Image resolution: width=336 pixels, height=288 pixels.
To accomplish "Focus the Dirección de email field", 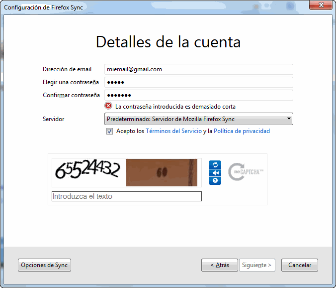I will [x=199, y=69].
